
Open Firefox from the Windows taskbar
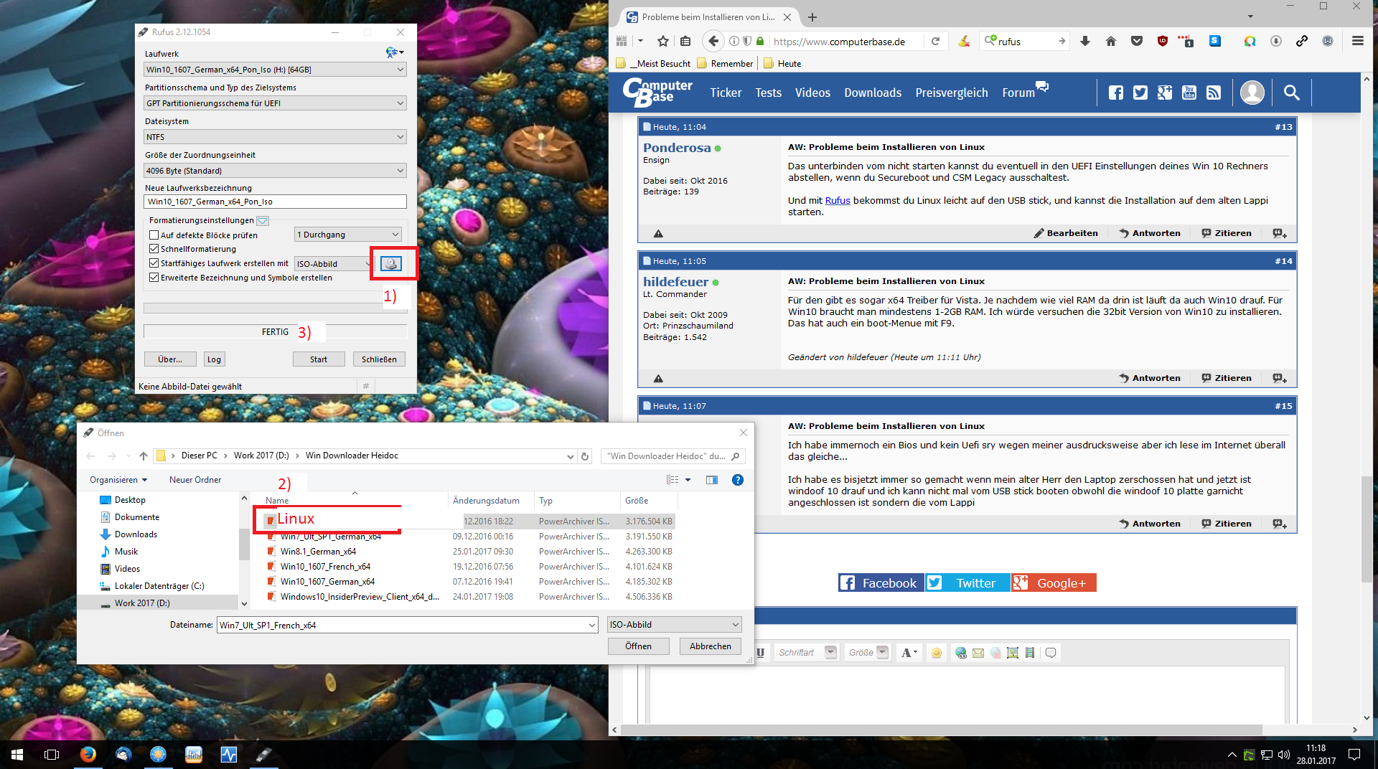[88, 755]
